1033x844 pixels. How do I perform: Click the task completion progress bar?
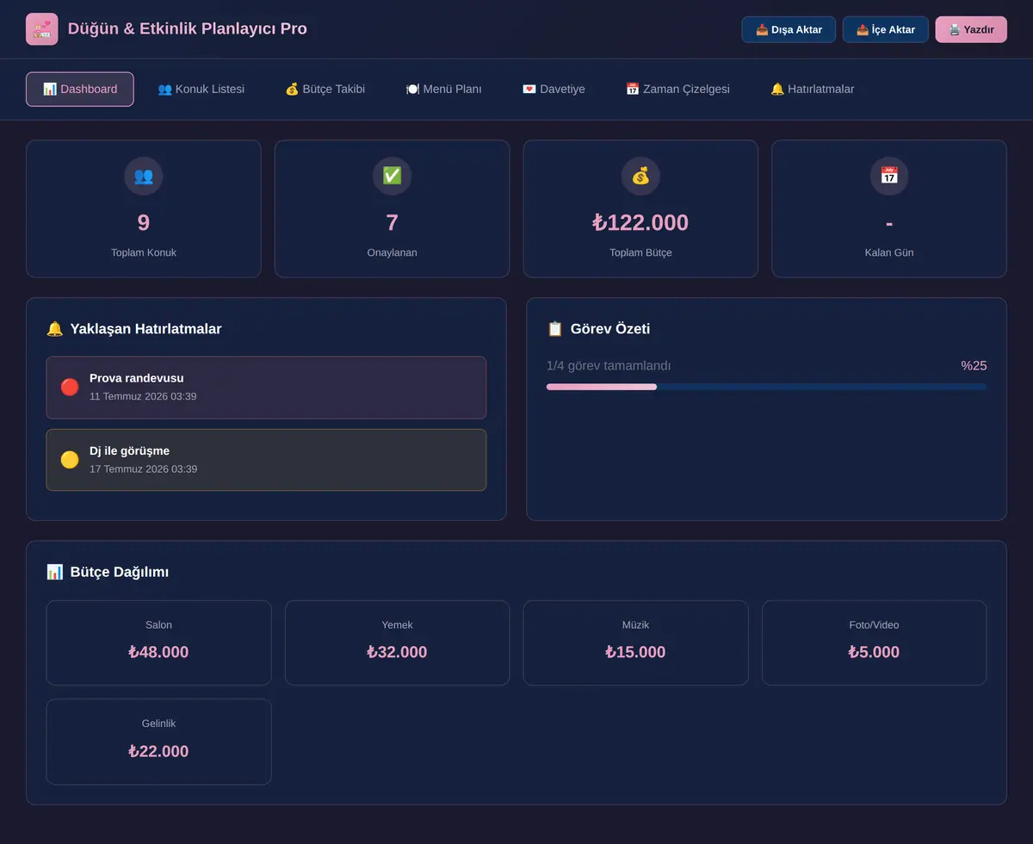tap(766, 387)
